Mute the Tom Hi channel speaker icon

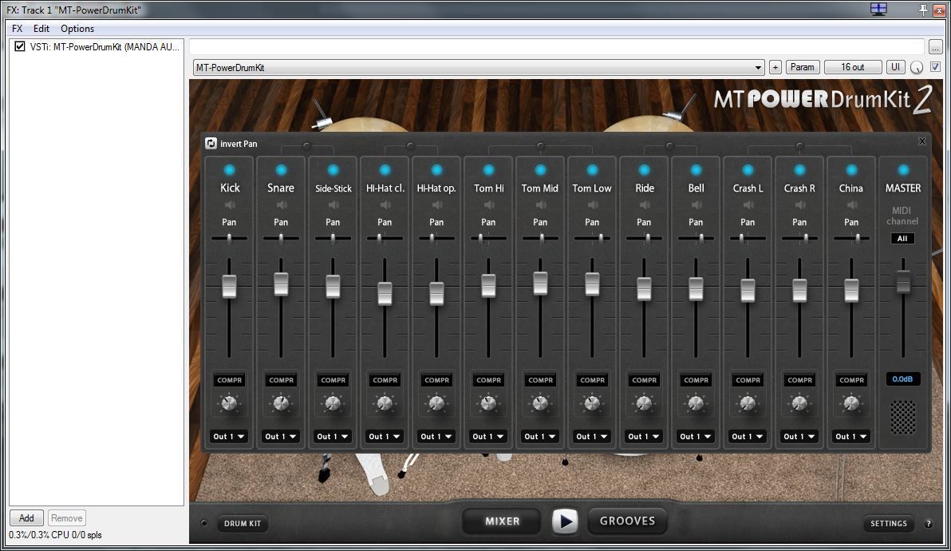click(x=489, y=205)
